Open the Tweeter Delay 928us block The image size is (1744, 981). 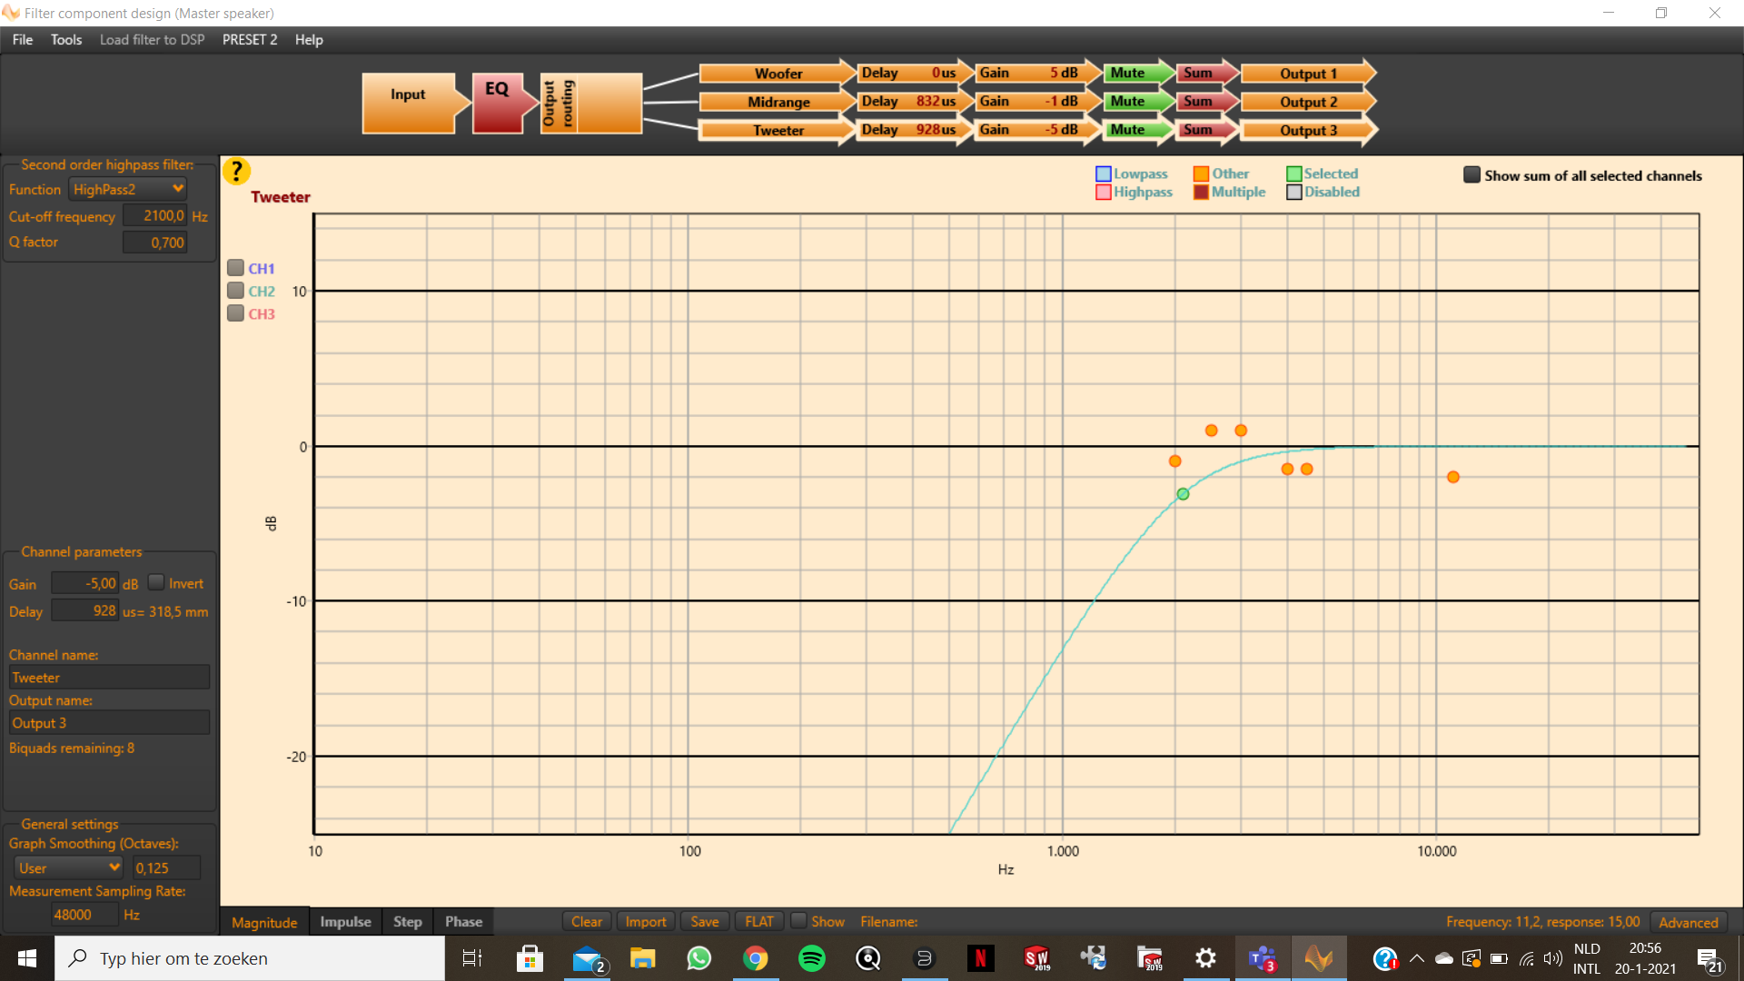click(x=915, y=130)
